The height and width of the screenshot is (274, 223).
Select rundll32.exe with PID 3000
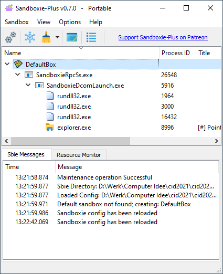pyautogui.click(x=111, y=107)
